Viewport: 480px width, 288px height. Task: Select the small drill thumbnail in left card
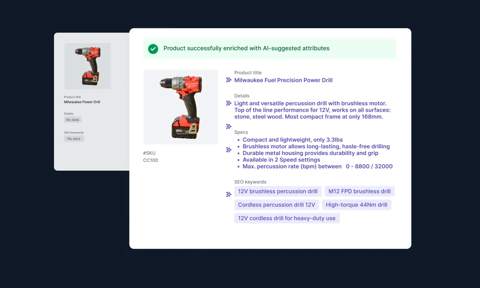pyautogui.click(x=88, y=66)
